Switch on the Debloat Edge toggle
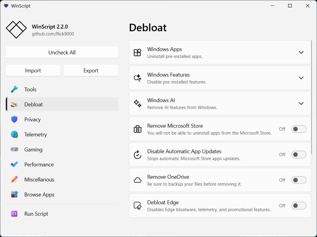The image size is (317, 237). [x=299, y=206]
